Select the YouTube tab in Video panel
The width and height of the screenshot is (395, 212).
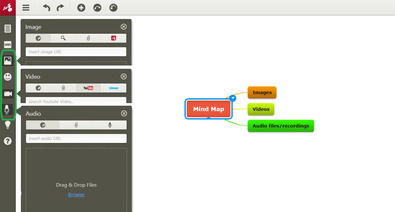tap(88, 88)
